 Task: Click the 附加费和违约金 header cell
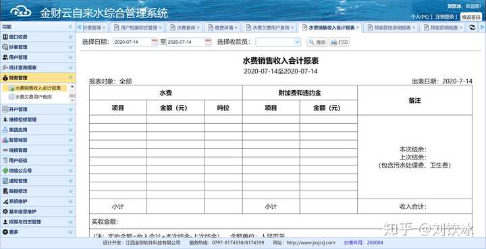(x=300, y=93)
